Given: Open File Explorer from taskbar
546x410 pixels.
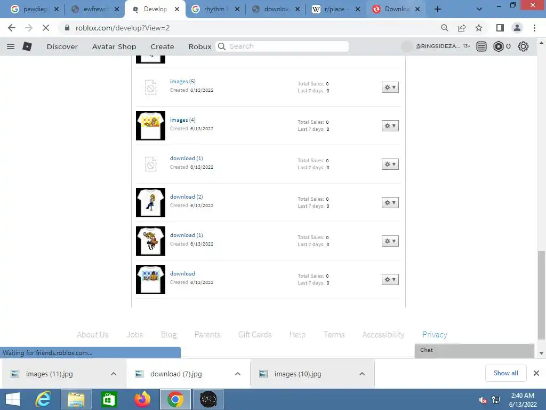Looking at the screenshot, I should [x=76, y=399].
